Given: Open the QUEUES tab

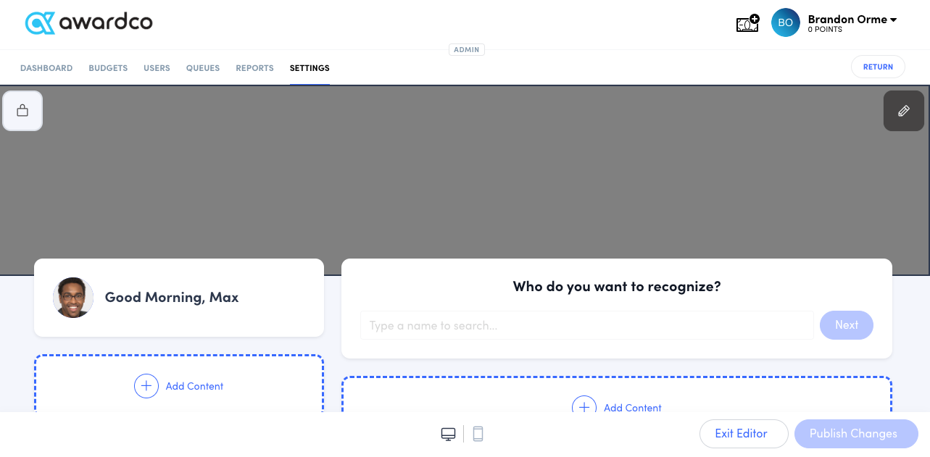Looking at the screenshot, I should 202,67.
